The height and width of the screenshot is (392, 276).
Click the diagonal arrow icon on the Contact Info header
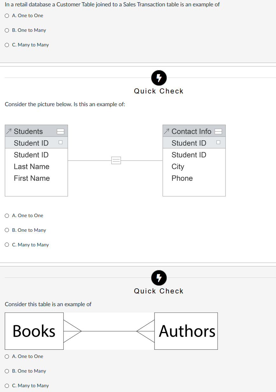(x=166, y=131)
